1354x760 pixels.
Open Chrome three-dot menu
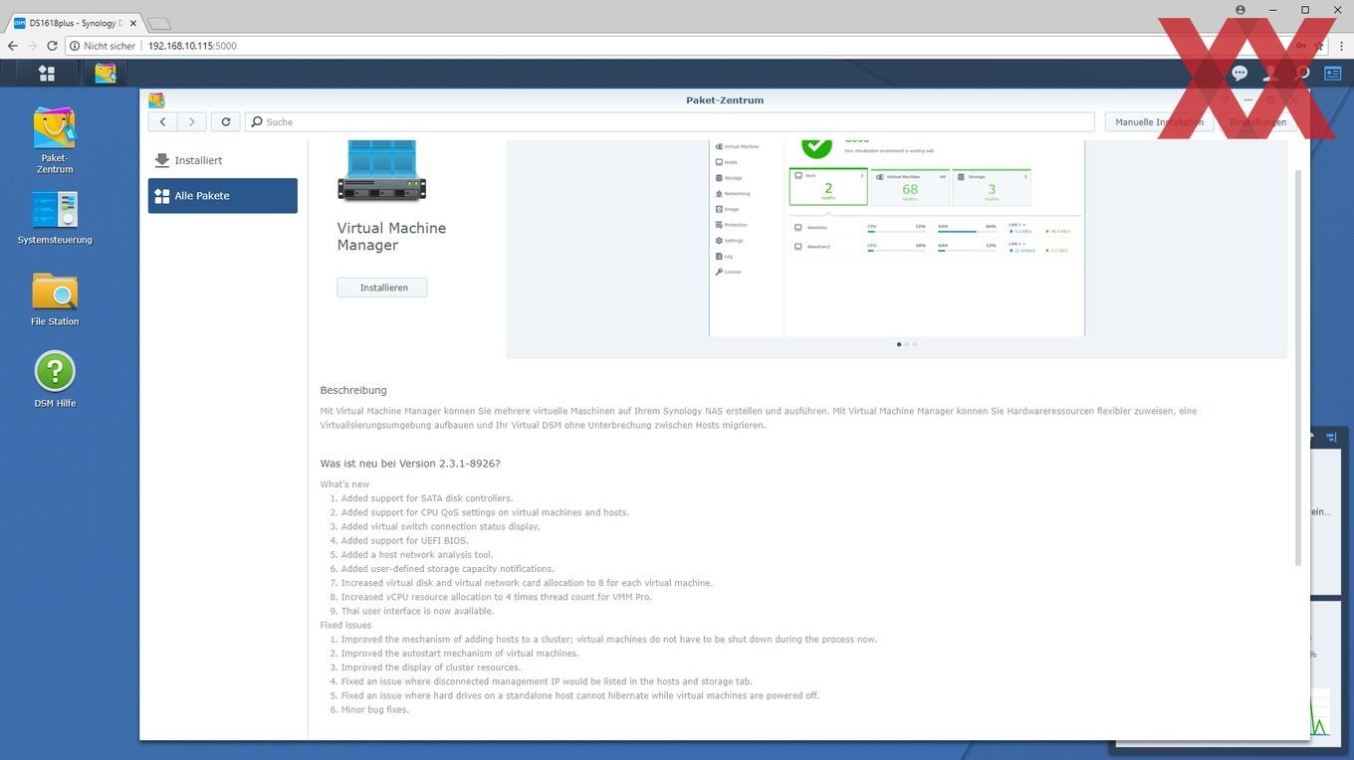pos(1341,46)
